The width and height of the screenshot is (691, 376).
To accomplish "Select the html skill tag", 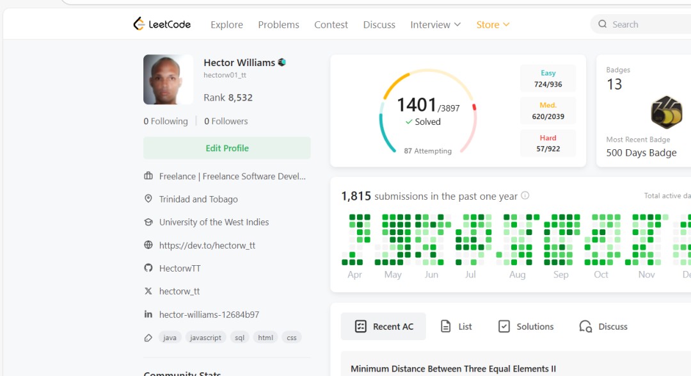I will point(266,338).
